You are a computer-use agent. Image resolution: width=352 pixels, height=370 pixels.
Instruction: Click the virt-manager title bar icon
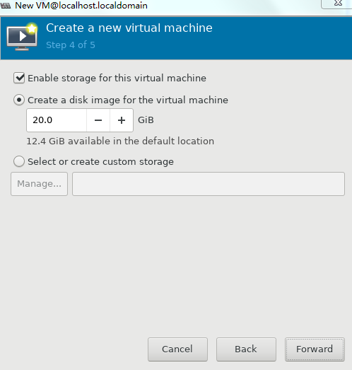[x=5, y=6]
